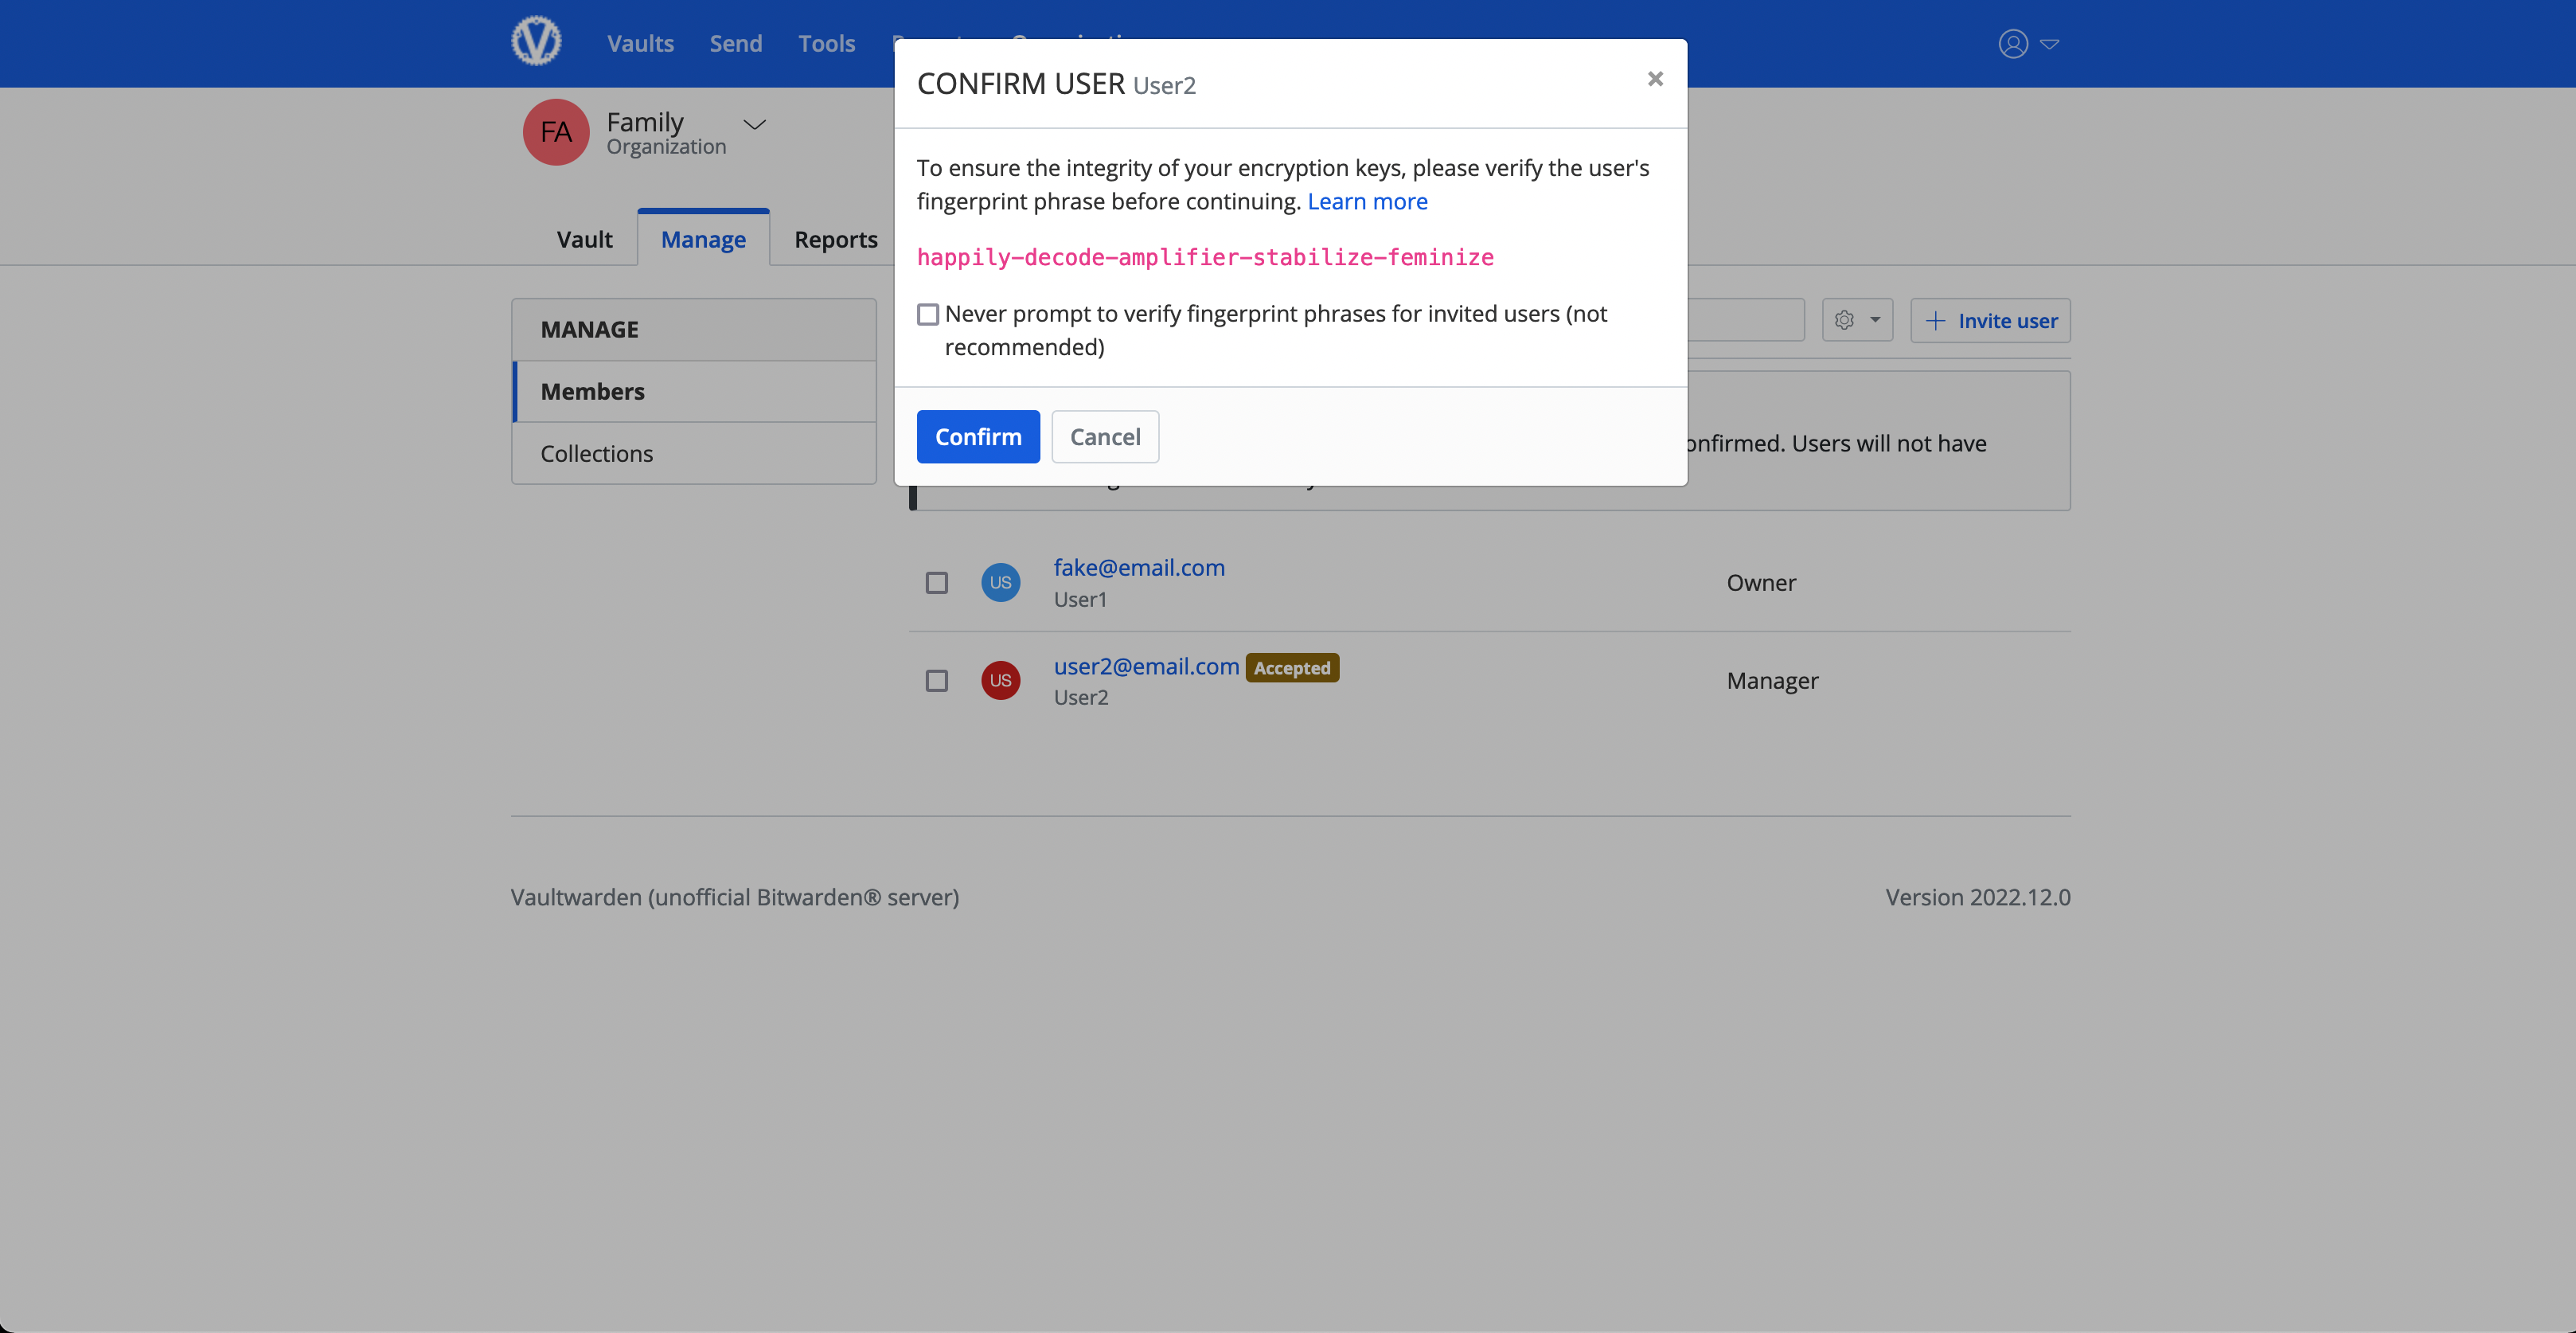Click the Vaultwarden logo icon
The width and height of the screenshot is (2576, 1333).
click(536, 42)
